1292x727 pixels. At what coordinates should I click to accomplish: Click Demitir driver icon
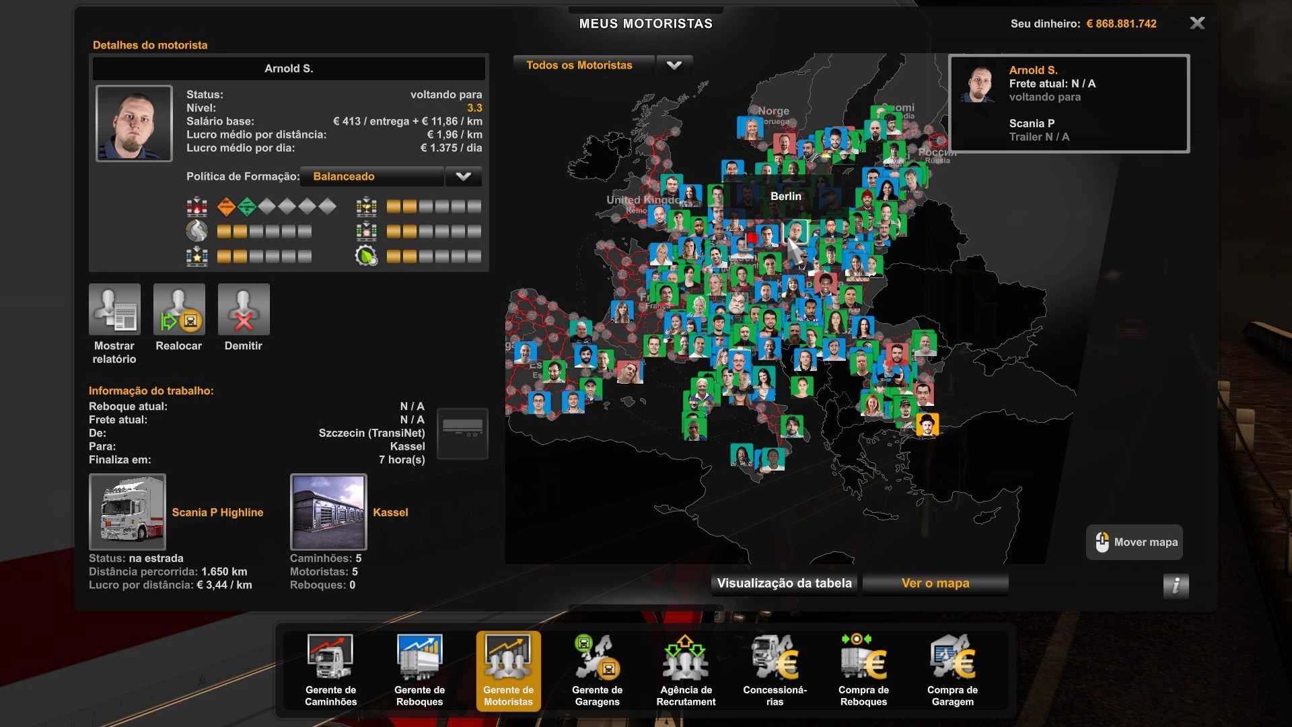(244, 310)
